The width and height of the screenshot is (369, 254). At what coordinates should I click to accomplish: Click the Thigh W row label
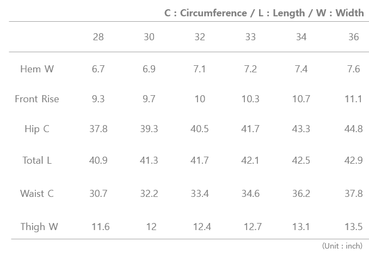coord(39,227)
